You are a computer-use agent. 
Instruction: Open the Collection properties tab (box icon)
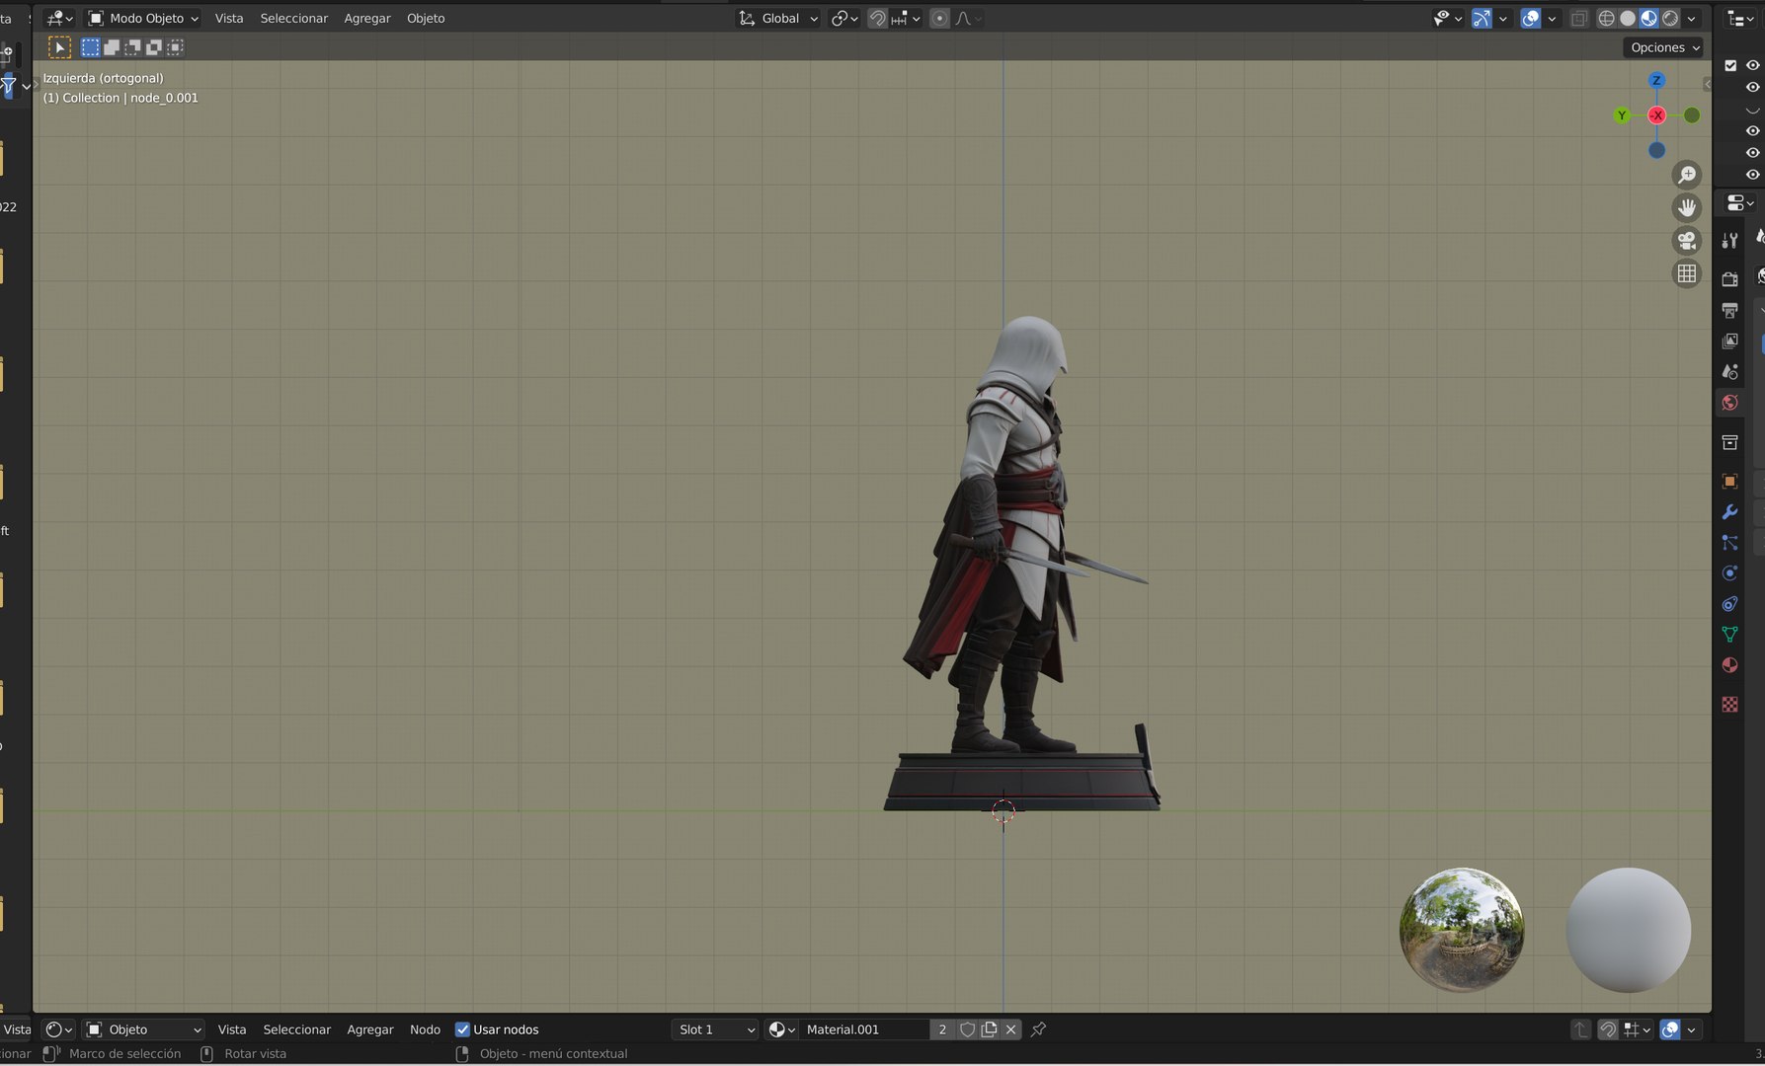[1729, 442]
